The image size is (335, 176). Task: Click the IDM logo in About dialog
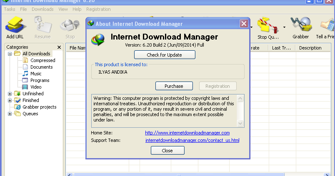(x=98, y=40)
